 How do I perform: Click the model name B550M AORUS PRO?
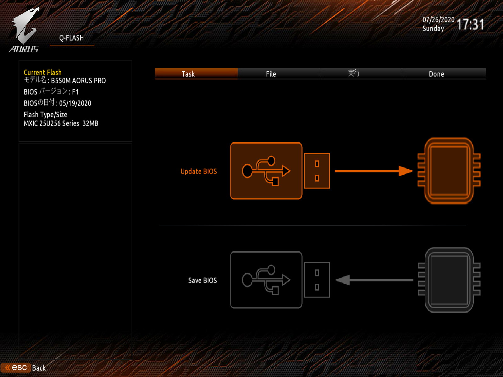[x=79, y=81]
